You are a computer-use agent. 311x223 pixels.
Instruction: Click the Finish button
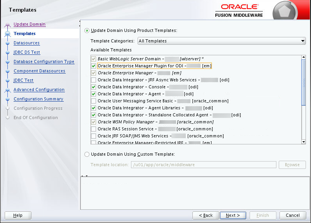click(263, 215)
